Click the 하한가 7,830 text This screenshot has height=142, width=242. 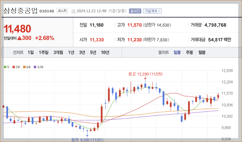156,40
